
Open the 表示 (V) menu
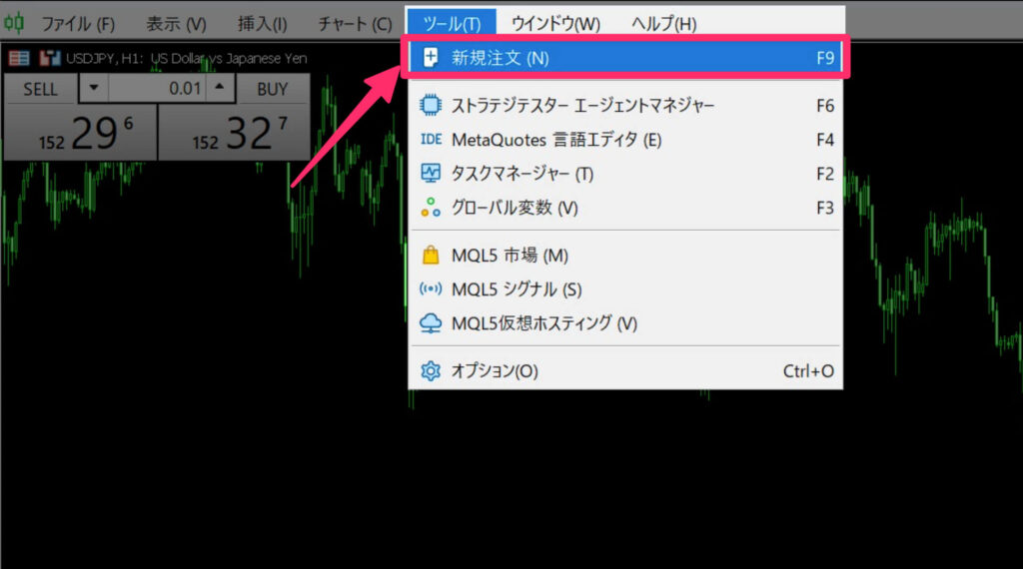(x=176, y=24)
